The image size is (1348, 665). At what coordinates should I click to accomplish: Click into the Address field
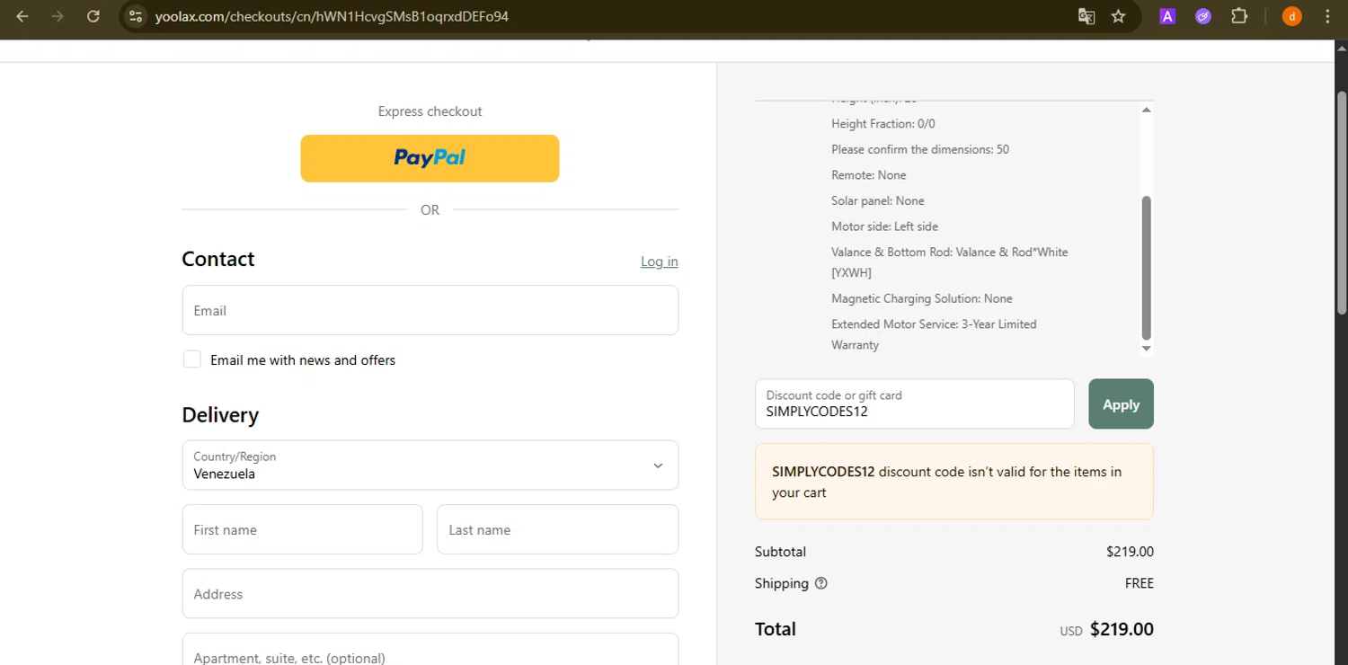coord(430,593)
